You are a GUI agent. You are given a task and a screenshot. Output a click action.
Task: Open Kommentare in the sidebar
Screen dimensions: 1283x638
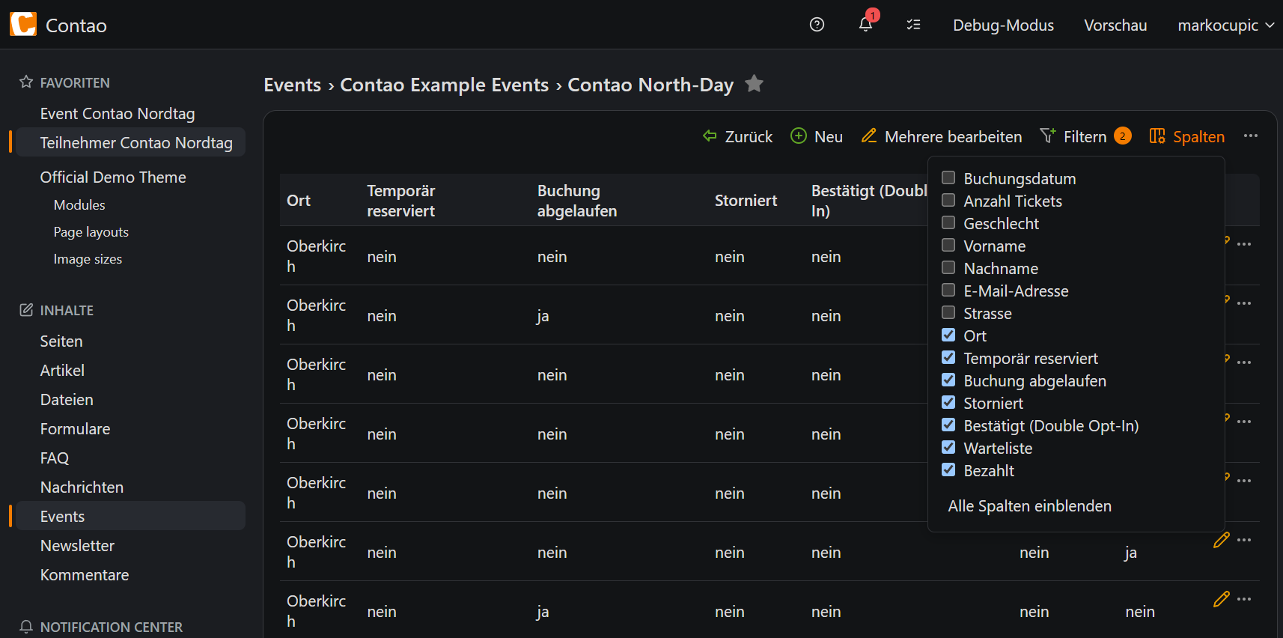[x=85, y=574]
